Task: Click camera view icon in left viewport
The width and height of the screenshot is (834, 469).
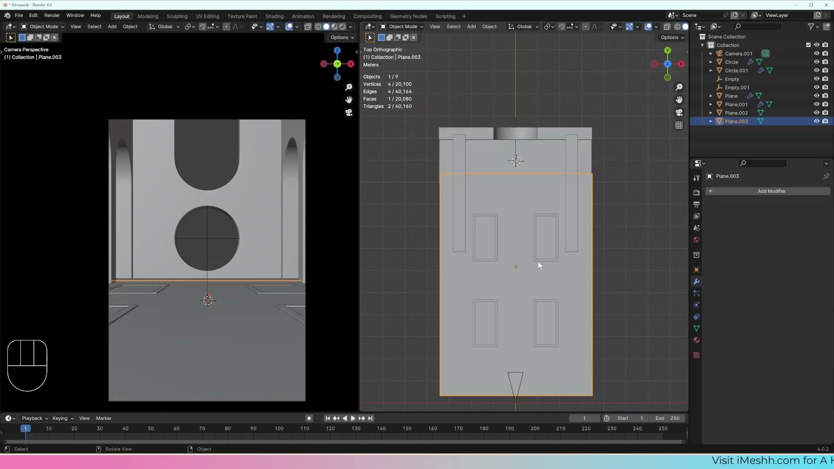Action: pos(348,112)
